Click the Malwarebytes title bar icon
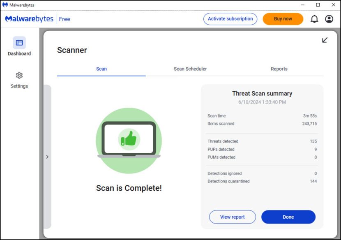Image resolution: width=341 pixels, height=240 pixels. pyautogui.click(x=4, y=5)
